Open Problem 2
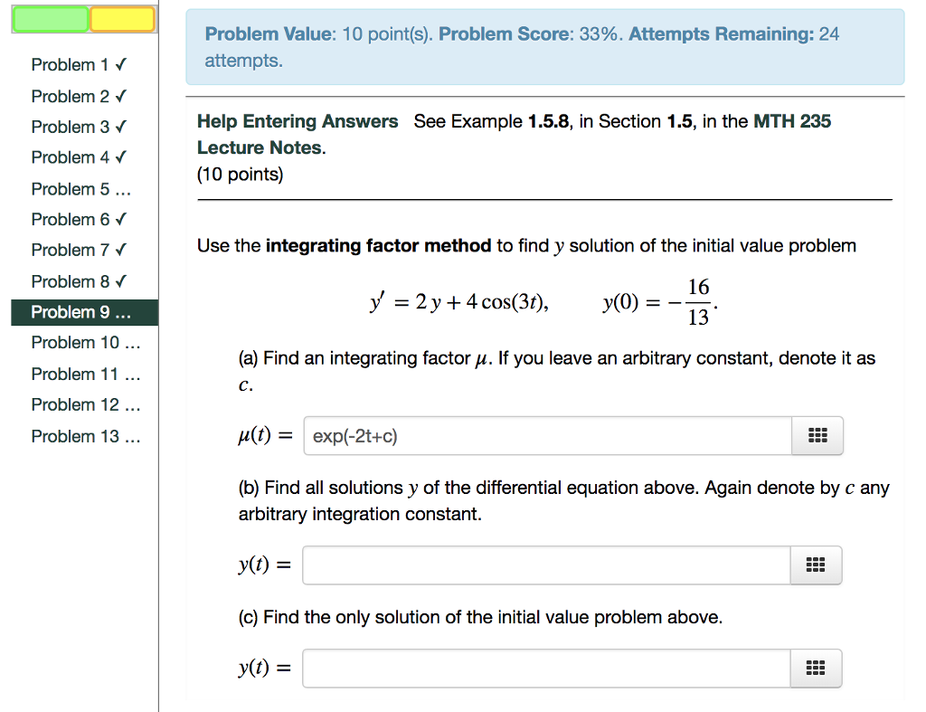This screenshot has width=926, height=712. tap(71, 96)
